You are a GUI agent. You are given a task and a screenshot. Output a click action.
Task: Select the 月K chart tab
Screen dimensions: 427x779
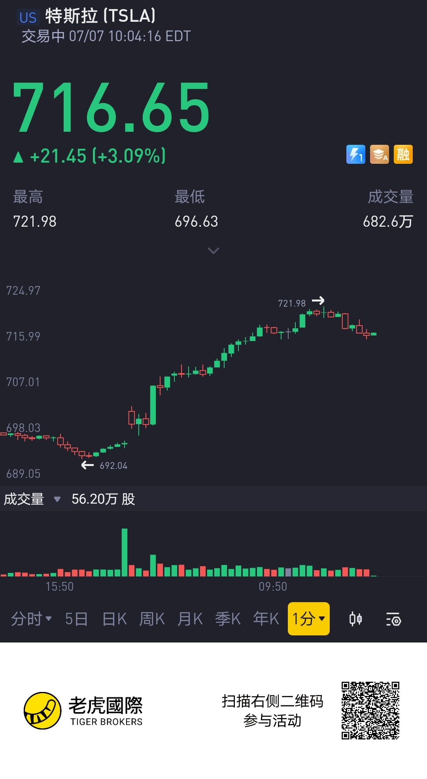[190, 619]
